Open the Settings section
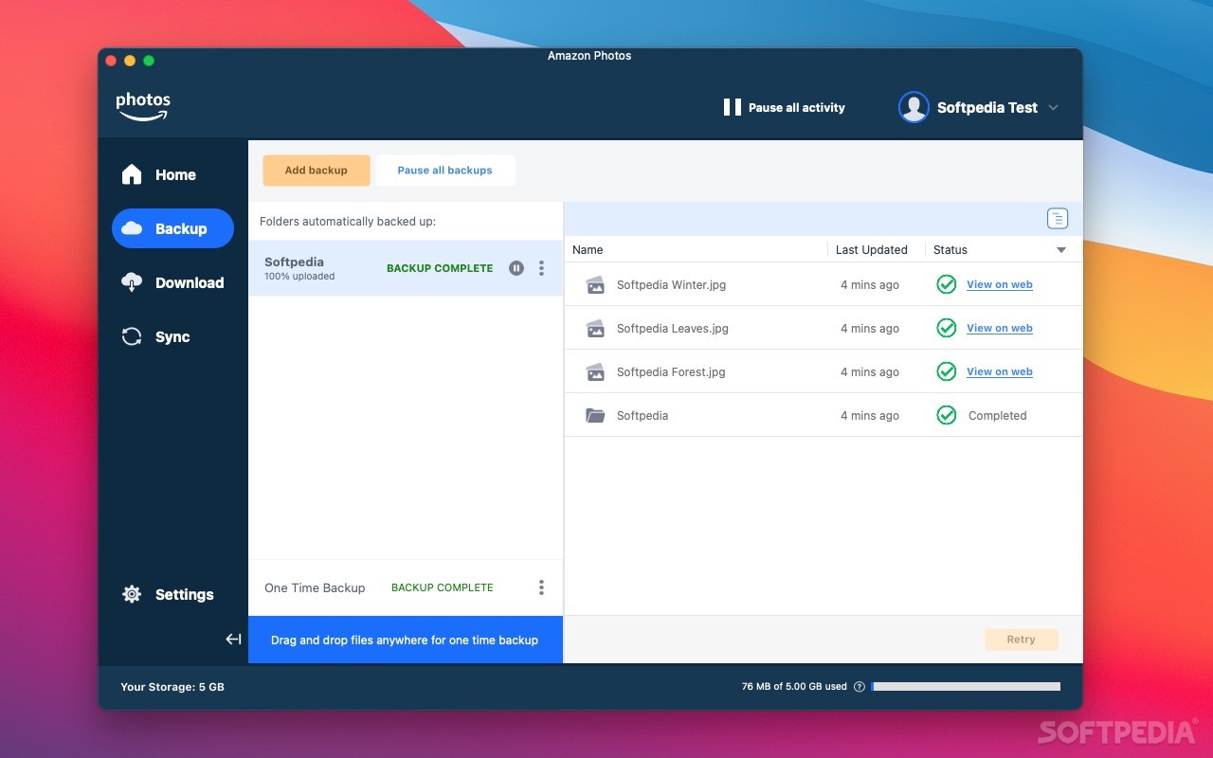Image resolution: width=1213 pixels, height=758 pixels. 172,594
